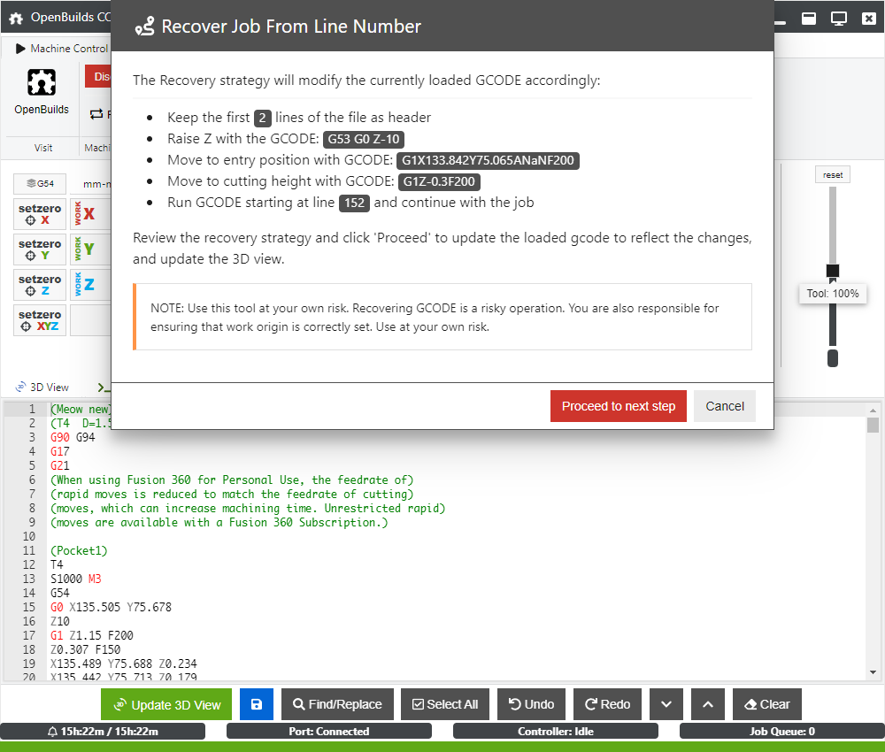
Task: Click the down chevron editor button
Action: point(666,704)
